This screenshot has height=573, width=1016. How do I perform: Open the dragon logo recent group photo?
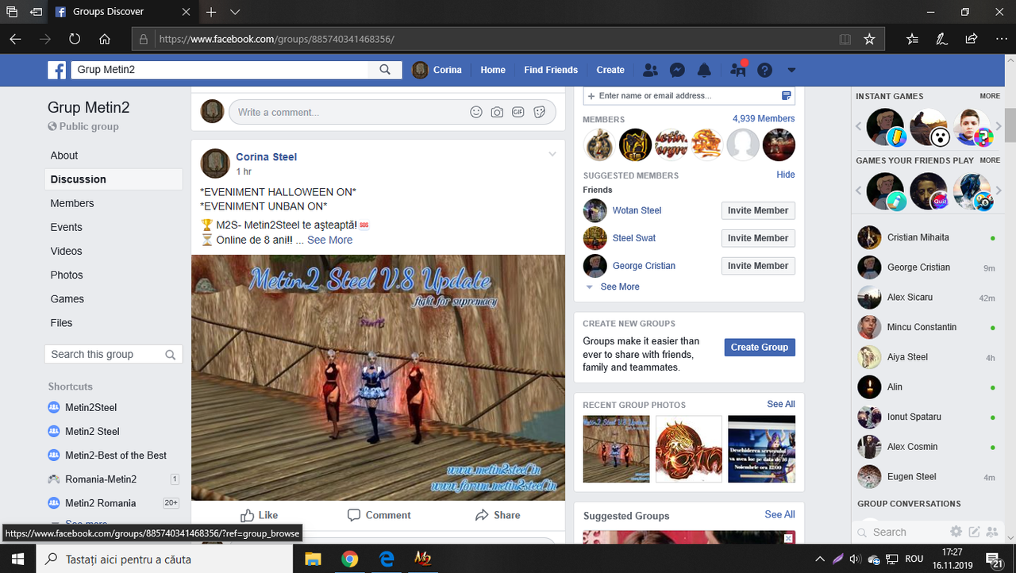(x=689, y=449)
